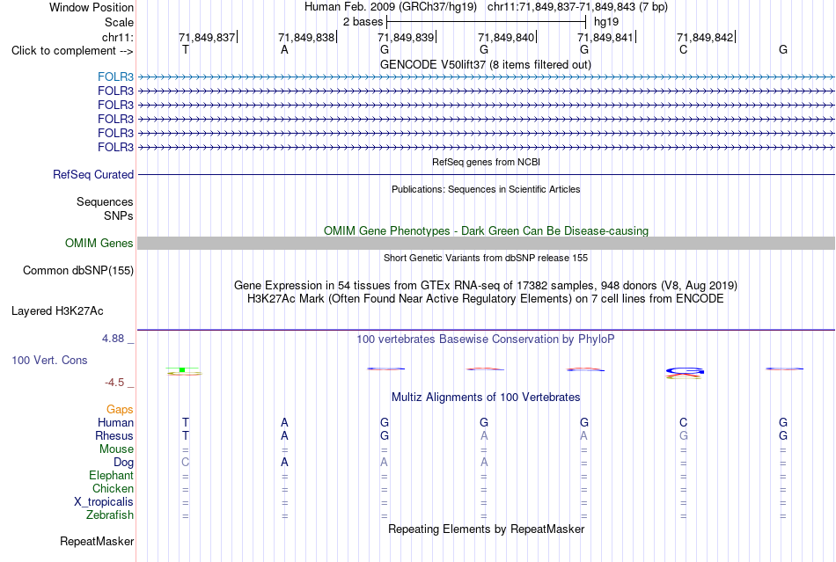The height and width of the screenshot is (562, 836).
Task: Click the Sequences sub-track label
Action: [105, 202]
